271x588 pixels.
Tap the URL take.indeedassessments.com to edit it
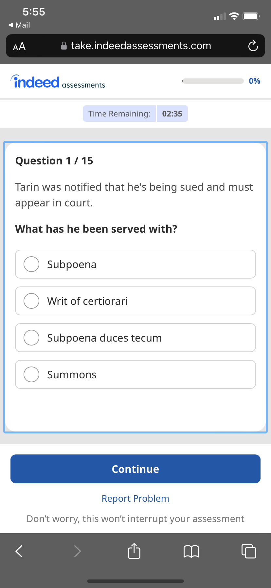[x=141, y=46]
